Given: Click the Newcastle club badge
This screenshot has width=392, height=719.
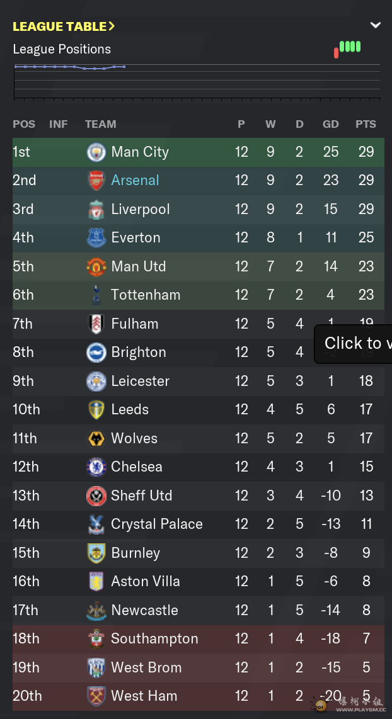Looking at the screenshot, I should [96, 610].
